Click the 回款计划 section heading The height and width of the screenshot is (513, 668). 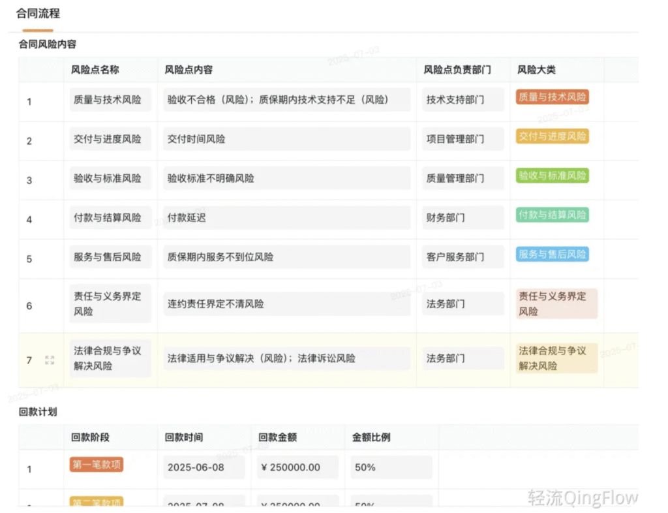click(x=38, y=412)
